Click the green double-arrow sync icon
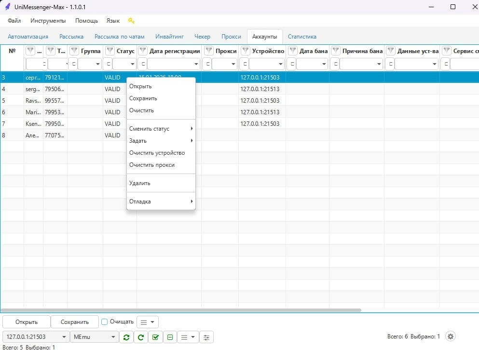Screen dimensions: 479x350 126,337
